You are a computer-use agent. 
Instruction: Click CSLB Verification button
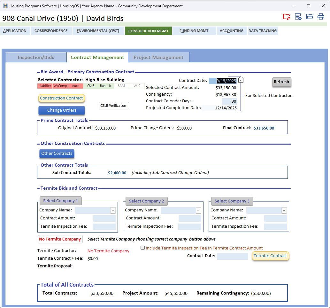(114, 106)
